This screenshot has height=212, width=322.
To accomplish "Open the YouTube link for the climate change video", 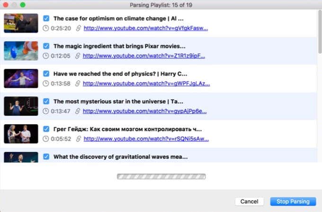I will click(x=145, y=28).
